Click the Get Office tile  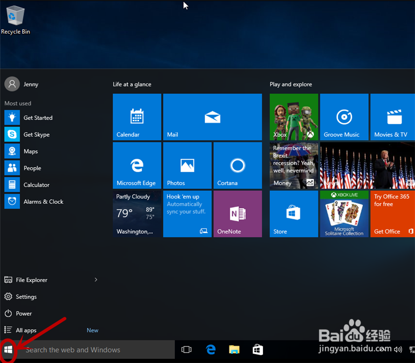[x=393, y=214]
